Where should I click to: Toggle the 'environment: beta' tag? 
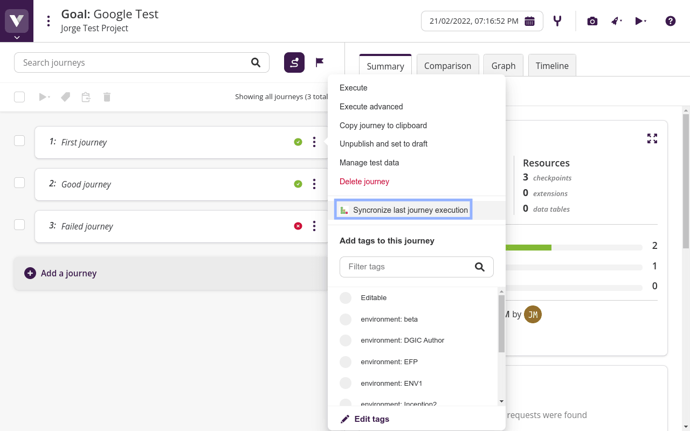tap(346, 319)
